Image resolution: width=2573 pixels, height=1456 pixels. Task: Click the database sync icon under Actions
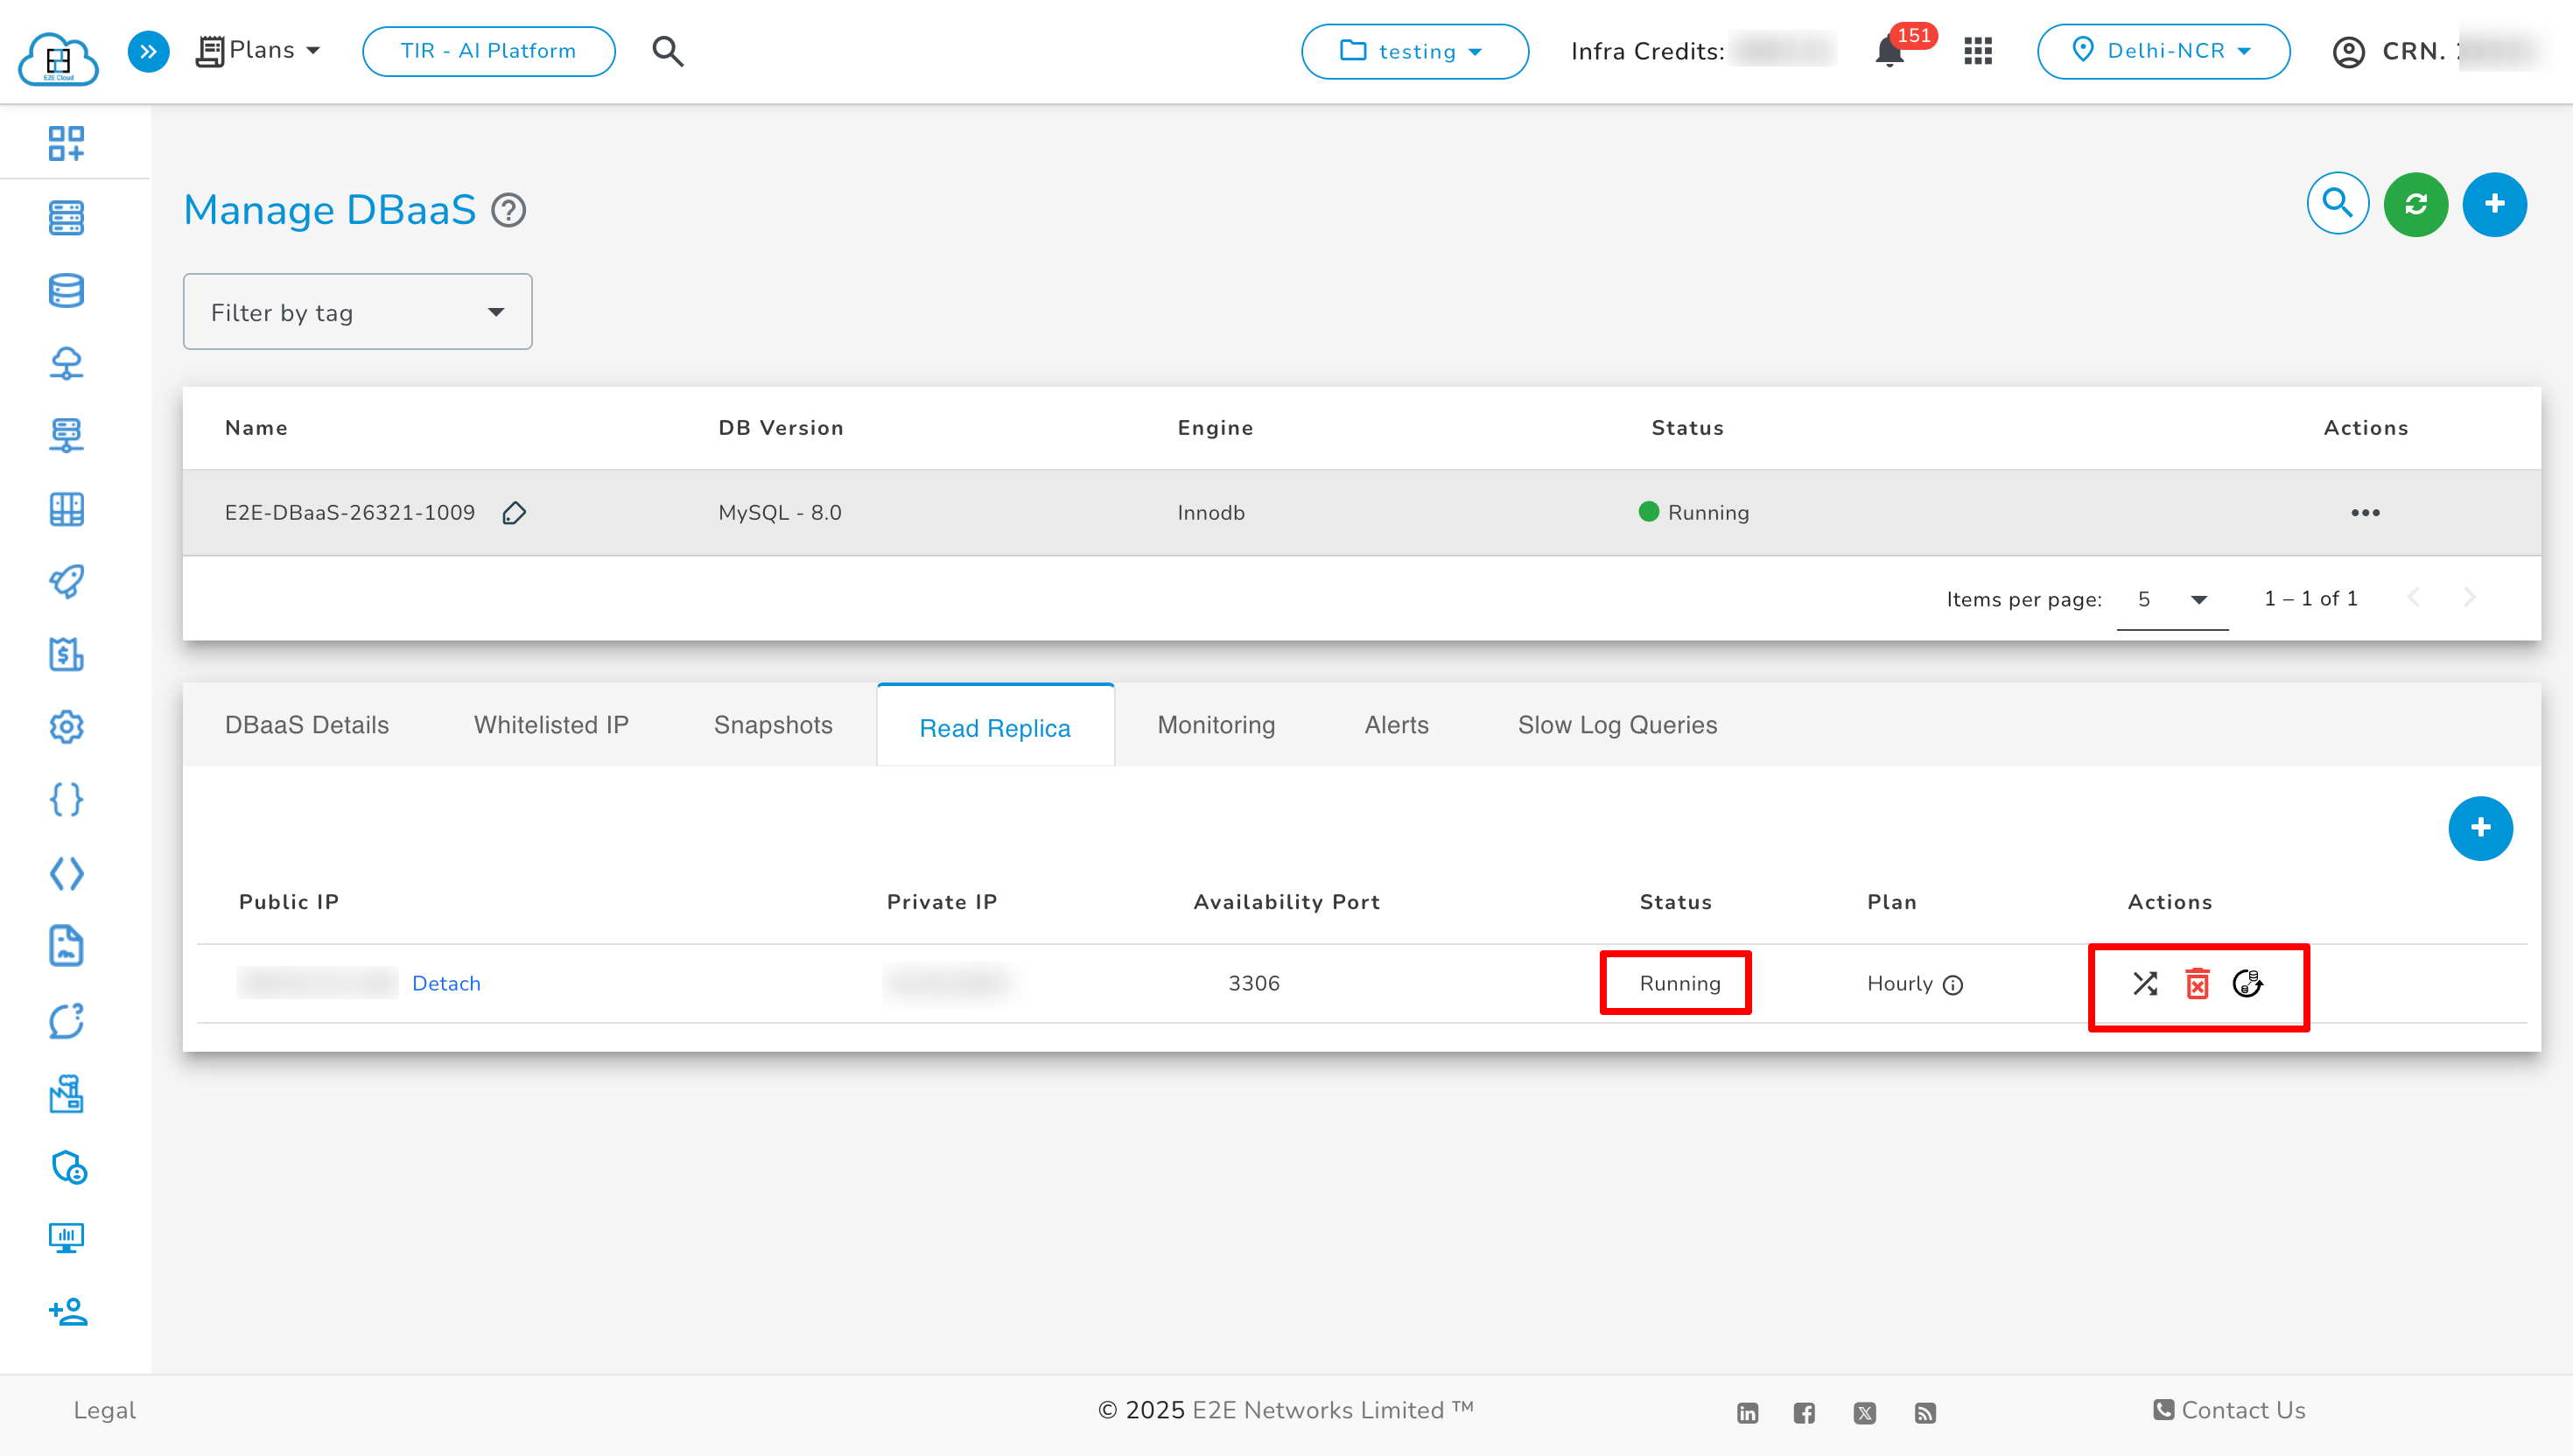point(2249,985)
